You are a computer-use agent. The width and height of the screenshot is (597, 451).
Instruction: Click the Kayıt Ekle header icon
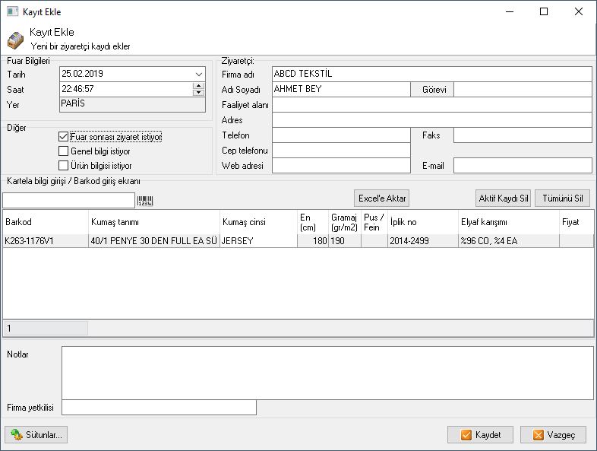point(15,40)
